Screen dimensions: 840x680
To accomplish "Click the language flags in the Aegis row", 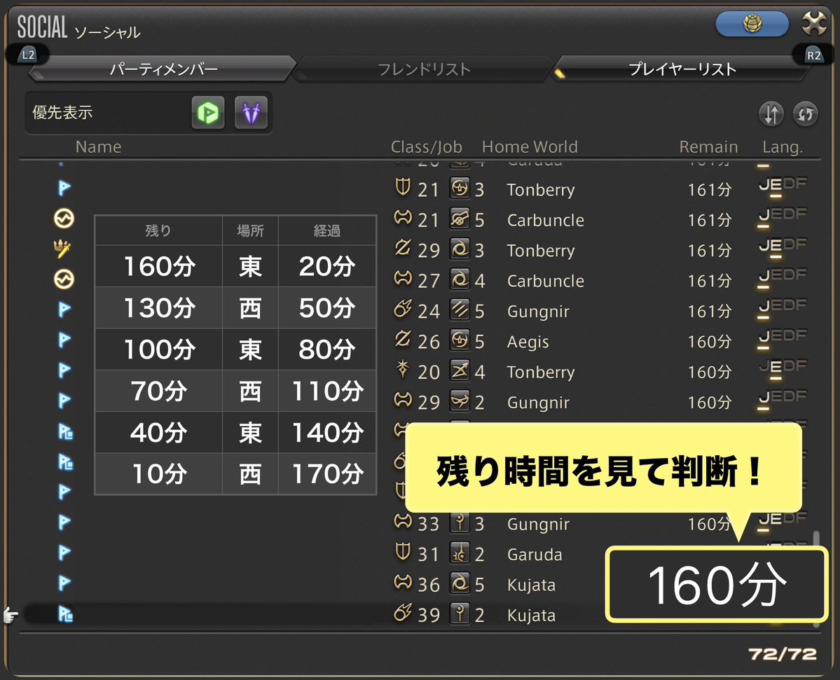I will coord(782,340).
